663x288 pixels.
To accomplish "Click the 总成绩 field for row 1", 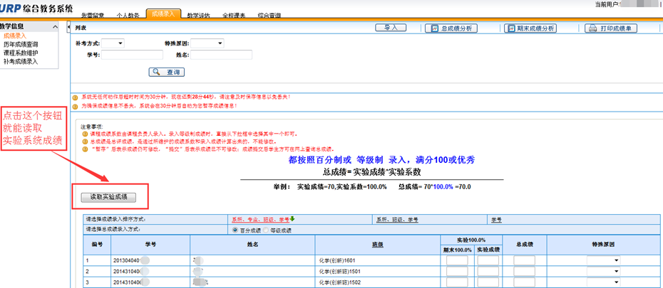I will coord(524,261).
